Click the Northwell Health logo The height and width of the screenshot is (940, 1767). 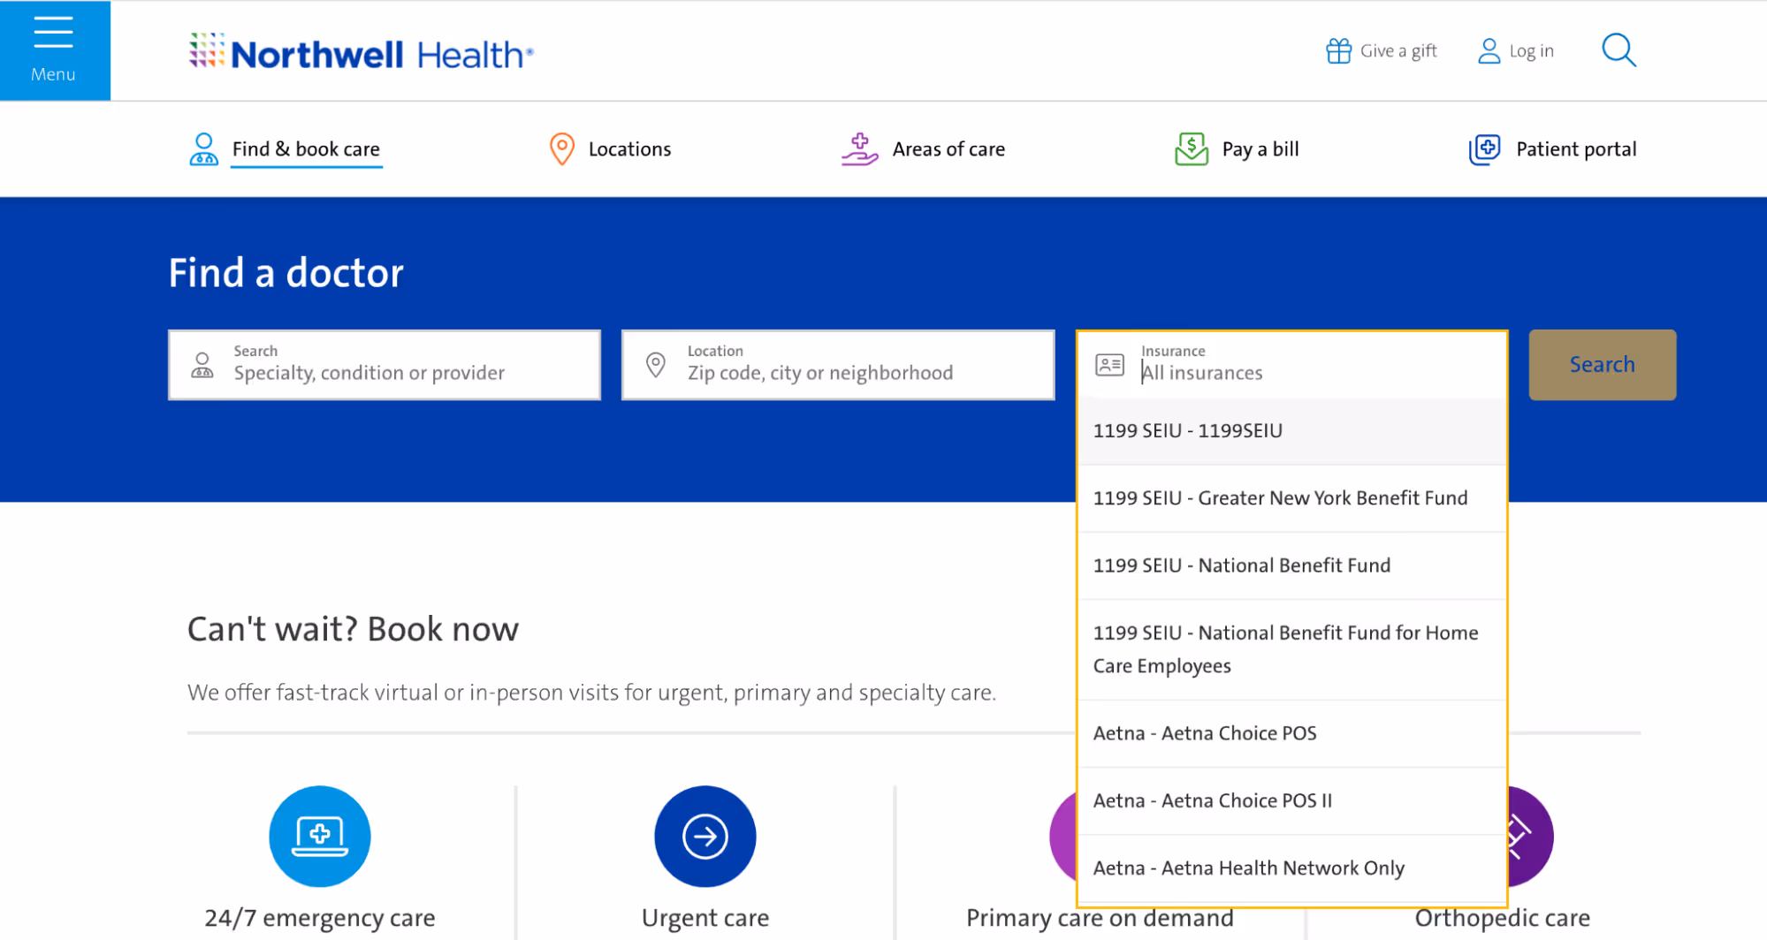point(359,52)
